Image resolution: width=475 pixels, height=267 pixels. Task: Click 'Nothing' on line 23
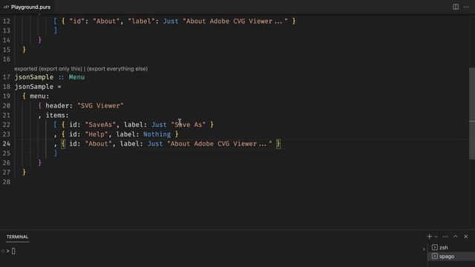pyautogui.click(x=157, y=134)
